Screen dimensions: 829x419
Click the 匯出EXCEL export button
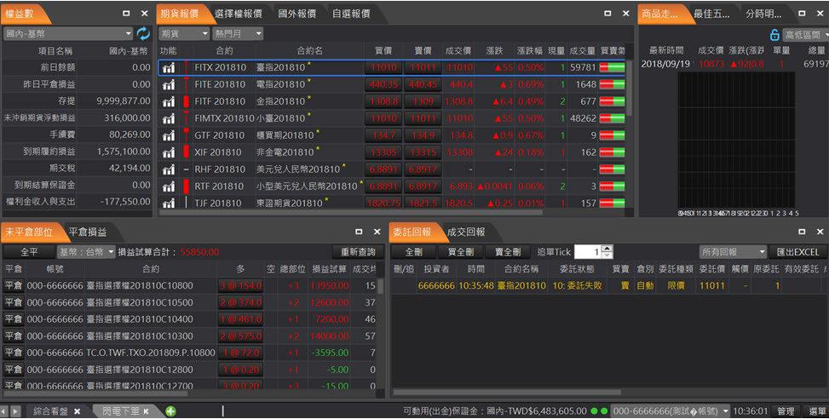[x=797, y=252]
